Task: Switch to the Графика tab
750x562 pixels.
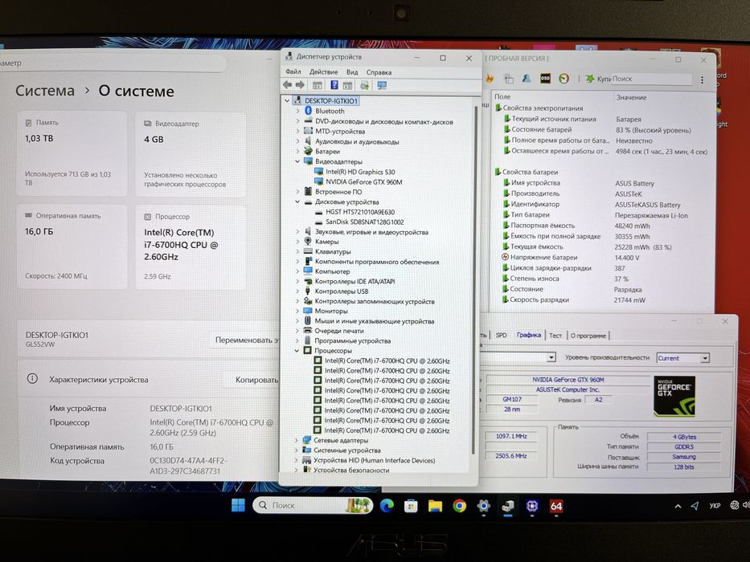Action: [x=529, y=335]
